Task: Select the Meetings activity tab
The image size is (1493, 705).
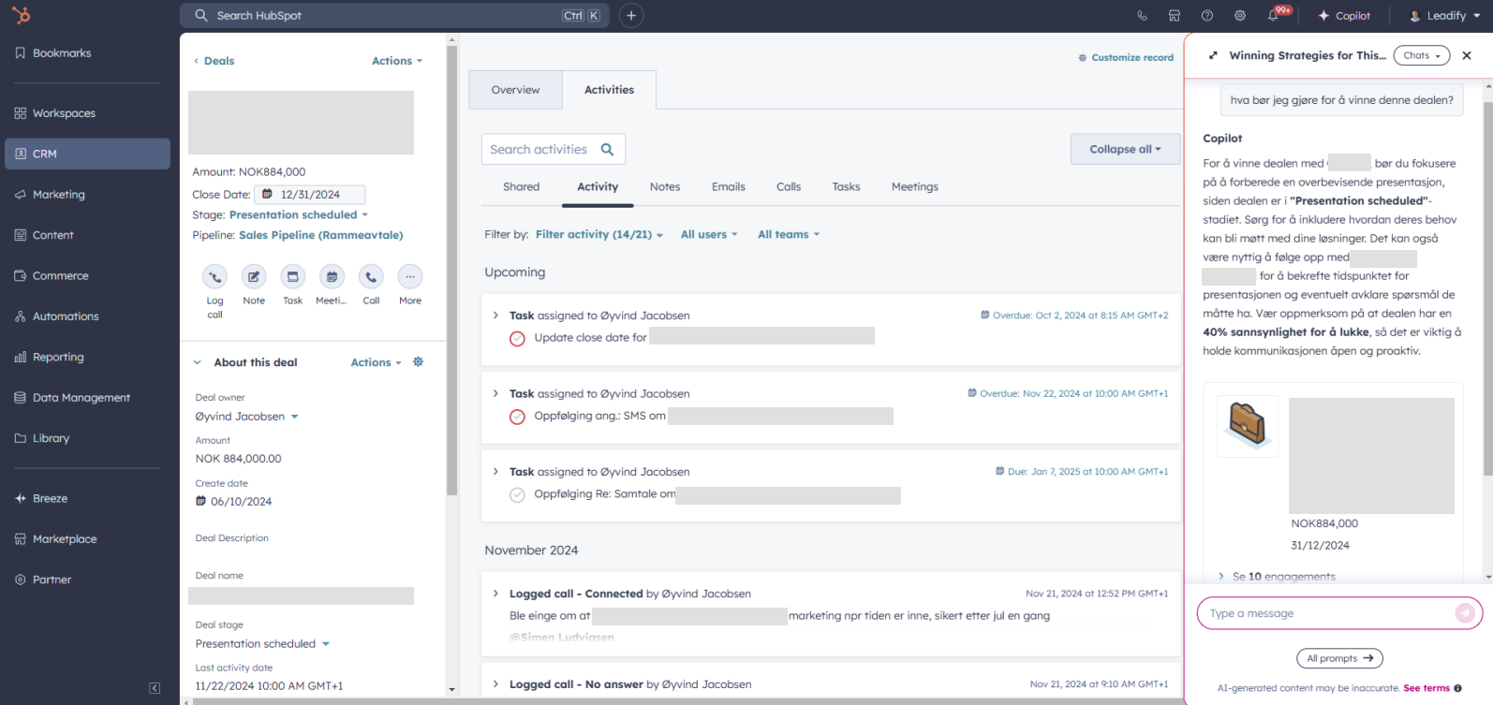Action: pyautogui.click(x=915, y=187)
